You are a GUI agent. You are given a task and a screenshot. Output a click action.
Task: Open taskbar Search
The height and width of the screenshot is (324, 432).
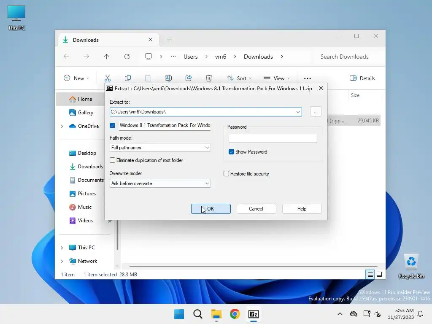(198, 314)
